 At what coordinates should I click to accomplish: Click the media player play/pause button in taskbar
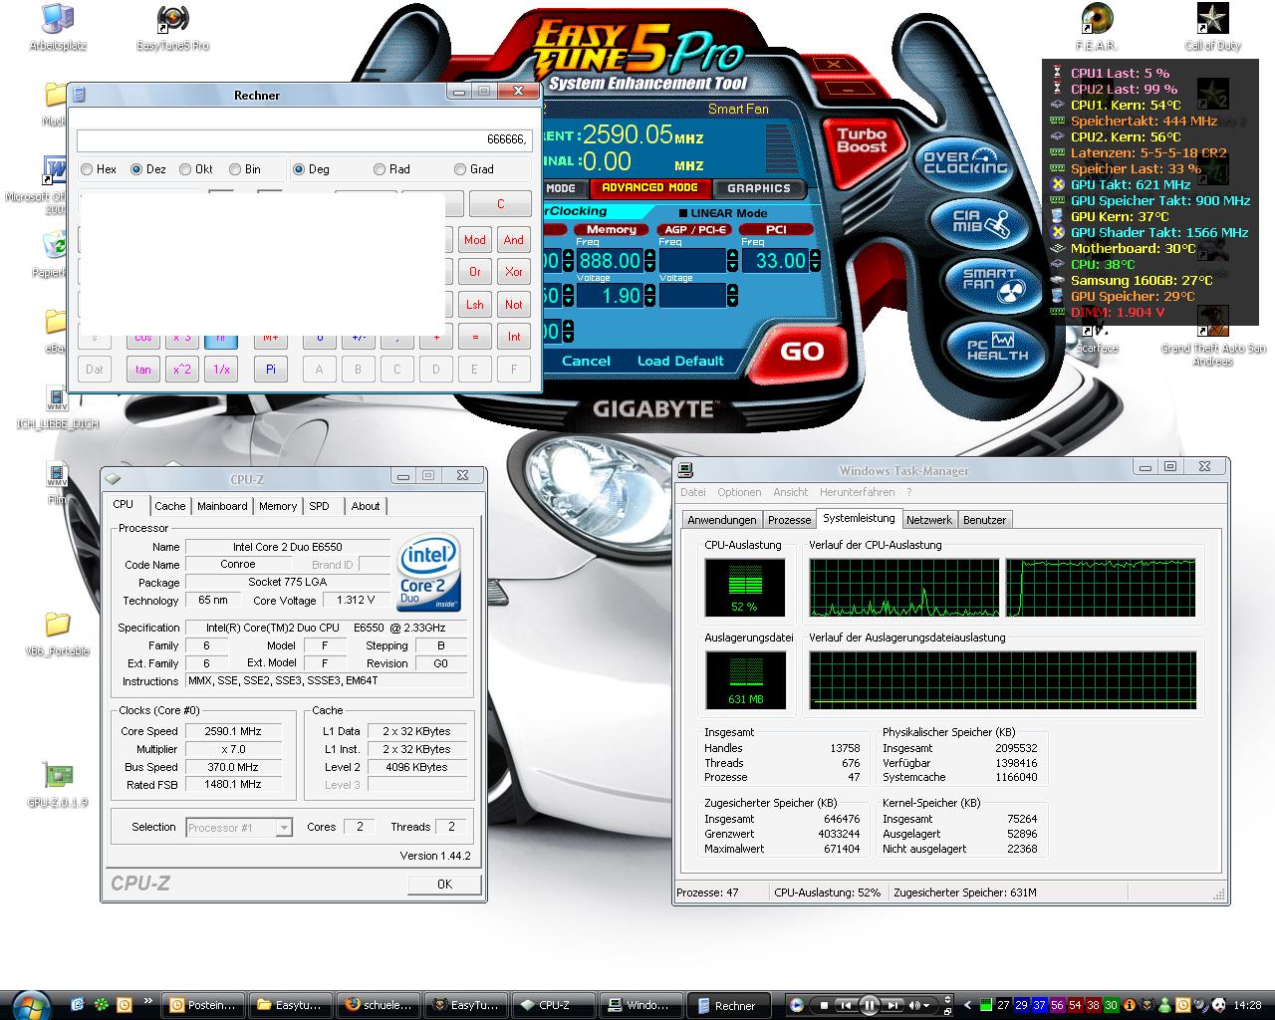pyautogui.click(x=868, y=1005)
